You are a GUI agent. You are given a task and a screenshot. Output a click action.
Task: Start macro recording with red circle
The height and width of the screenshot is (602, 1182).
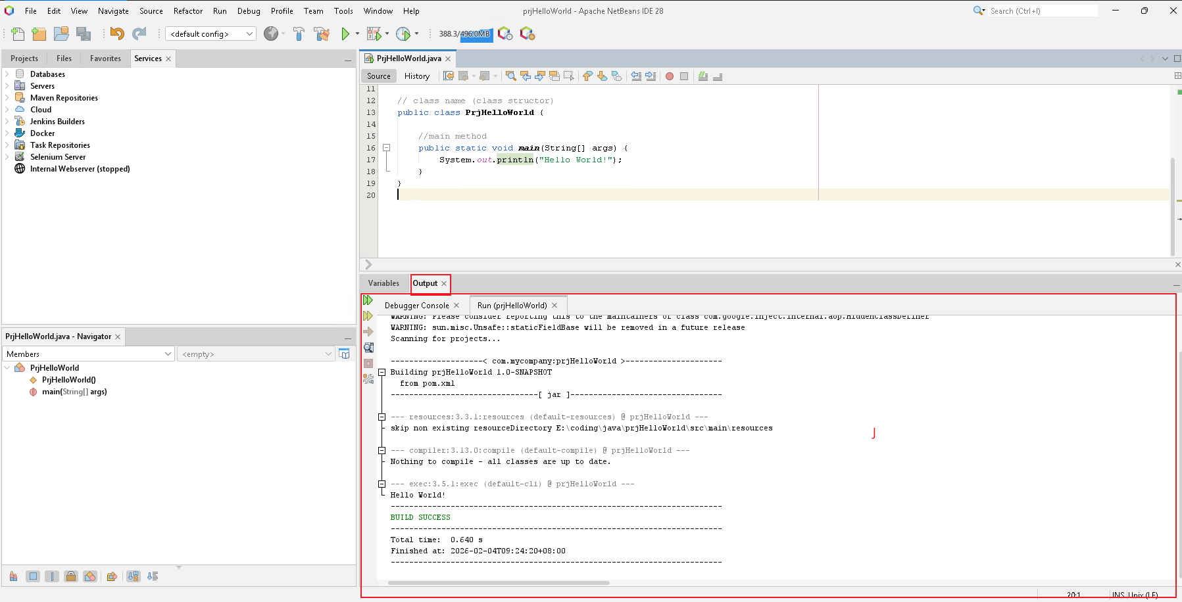point(670,76)
